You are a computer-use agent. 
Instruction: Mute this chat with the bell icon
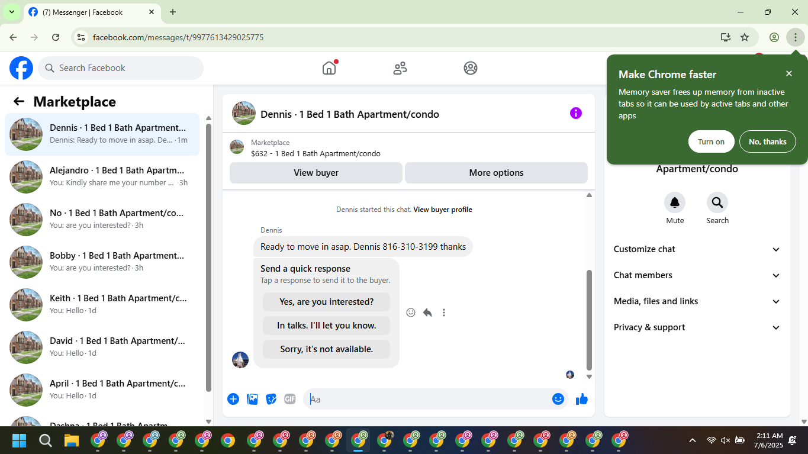point(675,203)
